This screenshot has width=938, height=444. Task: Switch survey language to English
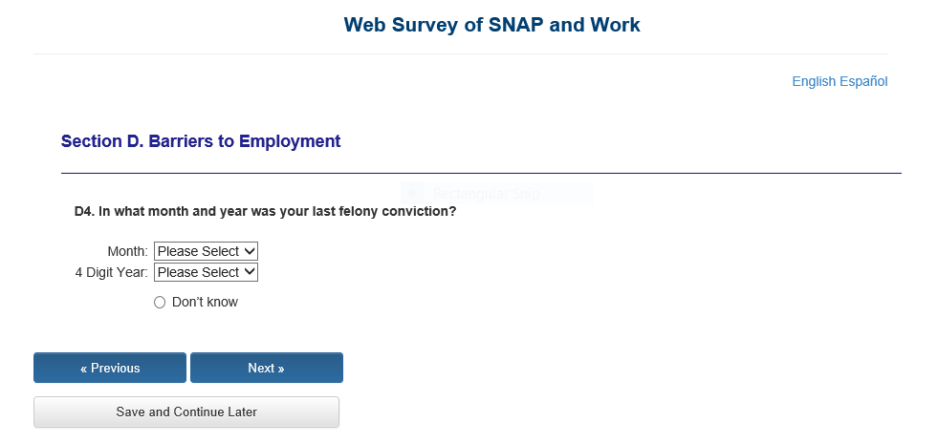(x=814, y=81)
